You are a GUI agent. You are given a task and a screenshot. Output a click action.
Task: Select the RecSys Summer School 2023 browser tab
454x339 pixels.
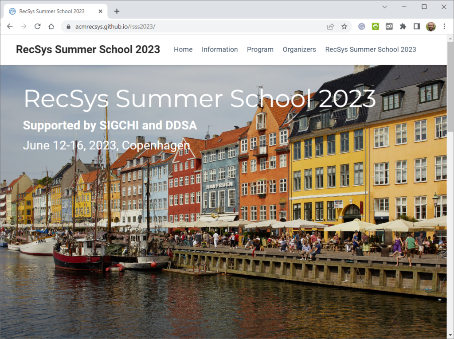pyautogui.click(x=55, y=11)
